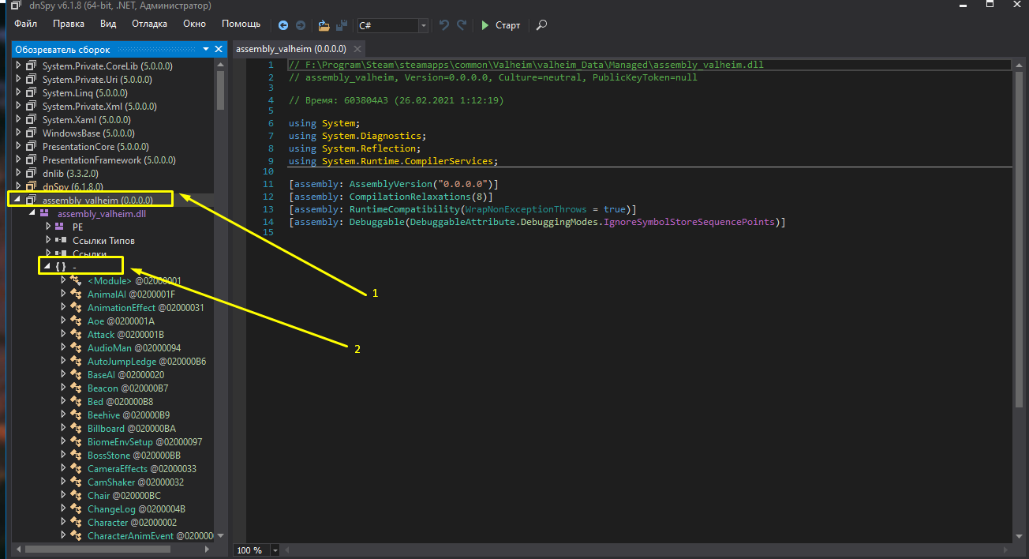Click the assembly icon next to dnlib
1029x559 pixels.
32,174
